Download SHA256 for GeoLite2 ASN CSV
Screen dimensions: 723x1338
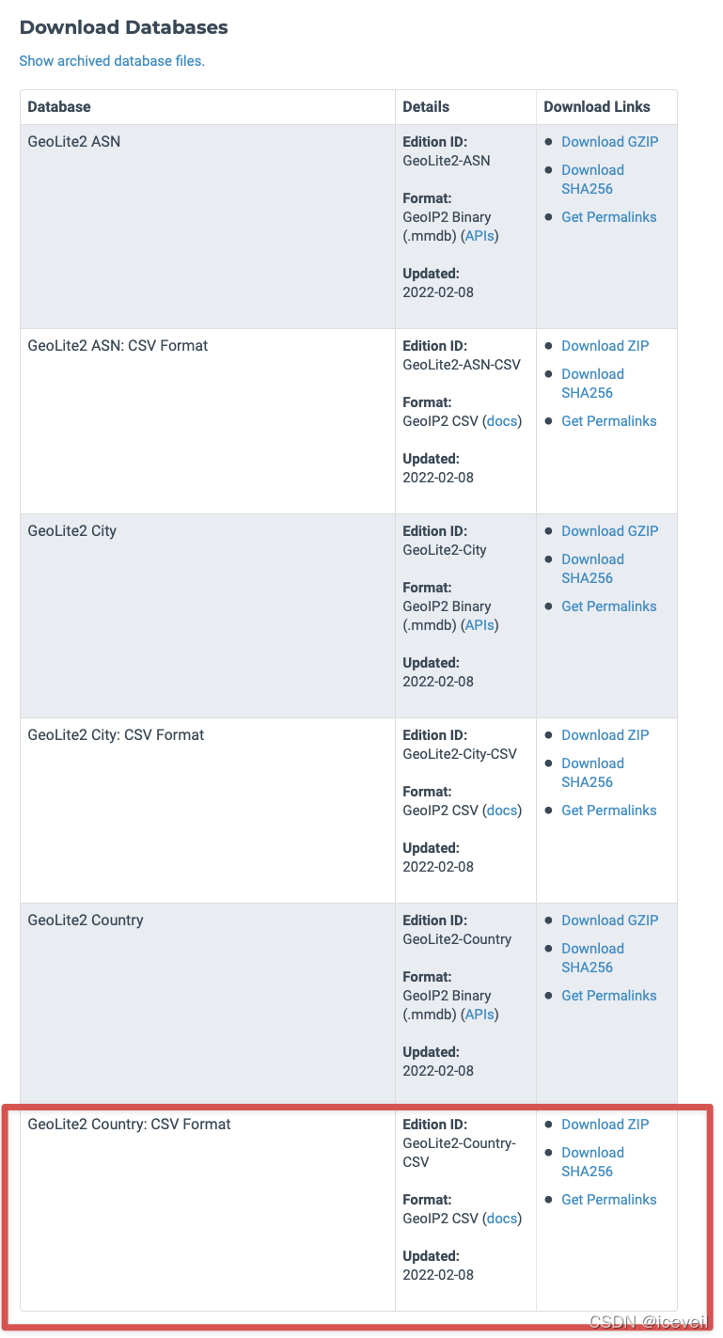coord(592,384)
